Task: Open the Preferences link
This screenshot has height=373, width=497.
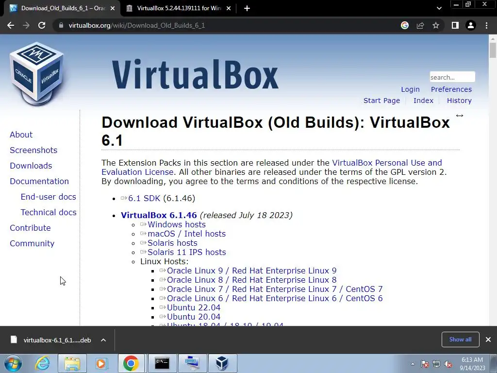Action: pyautogui.click(x=451, y=89)
